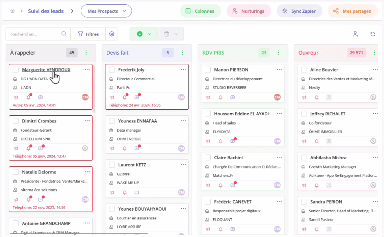Viewport: 384px width, 237px height.
Task: Open the three-dot menu on the Devis fait column
Action: (x=183, y=52)
